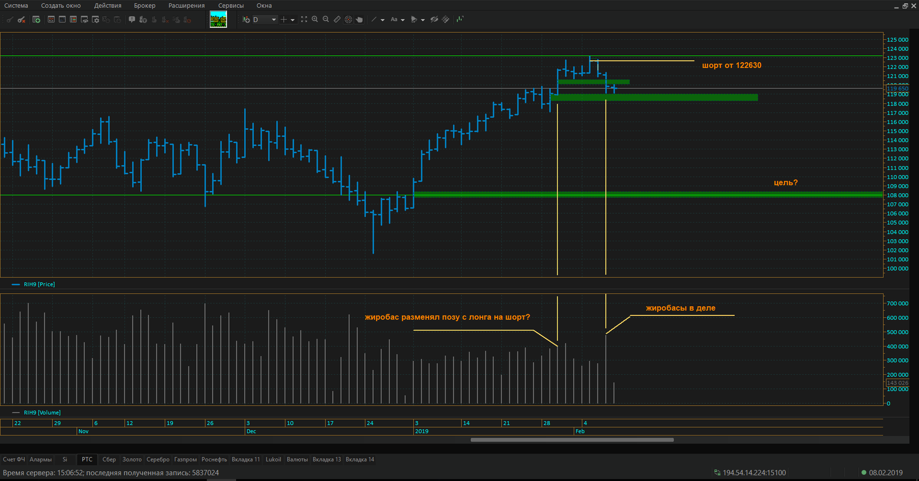Open the D timeframe dropdown

265,20
